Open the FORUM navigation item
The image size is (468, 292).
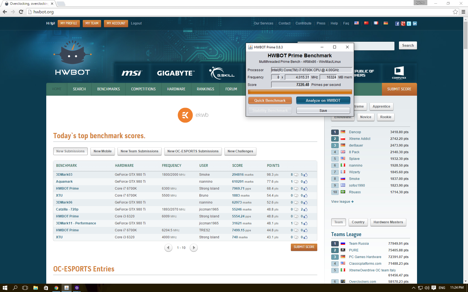coord(231,89)
